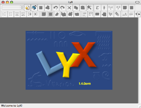Cut selection with the scissors icon

[69, 8]
